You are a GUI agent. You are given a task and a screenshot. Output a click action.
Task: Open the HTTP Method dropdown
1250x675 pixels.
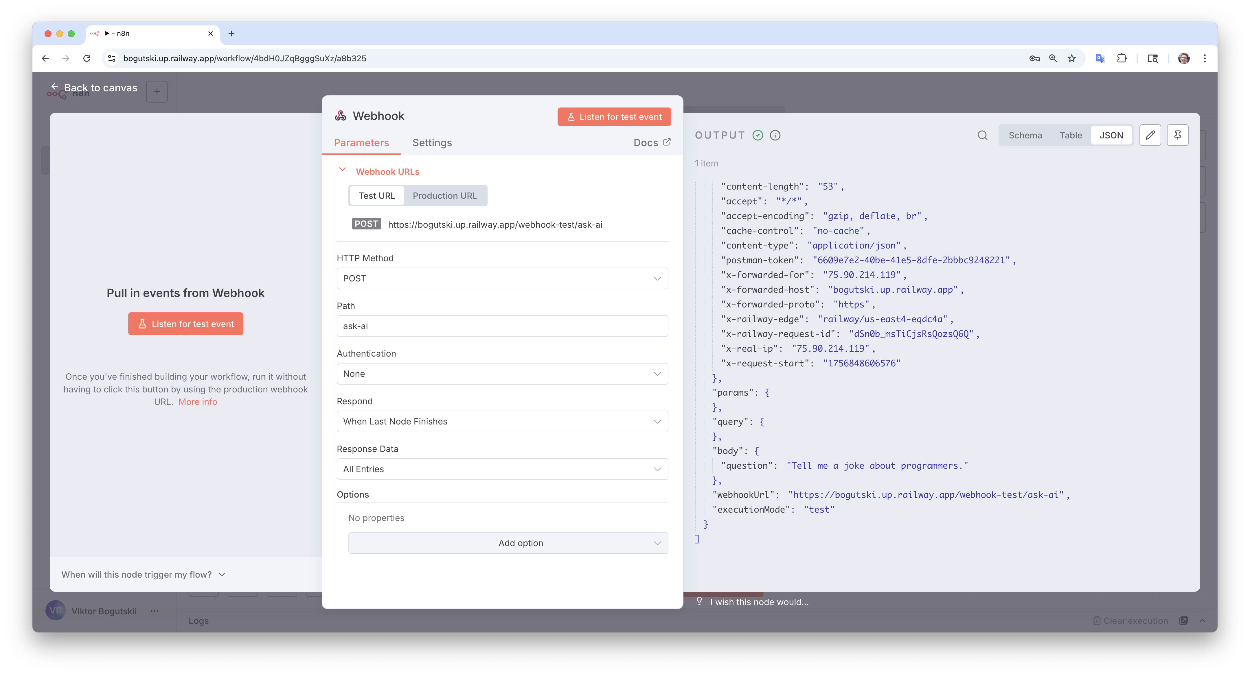pos(502,278)
